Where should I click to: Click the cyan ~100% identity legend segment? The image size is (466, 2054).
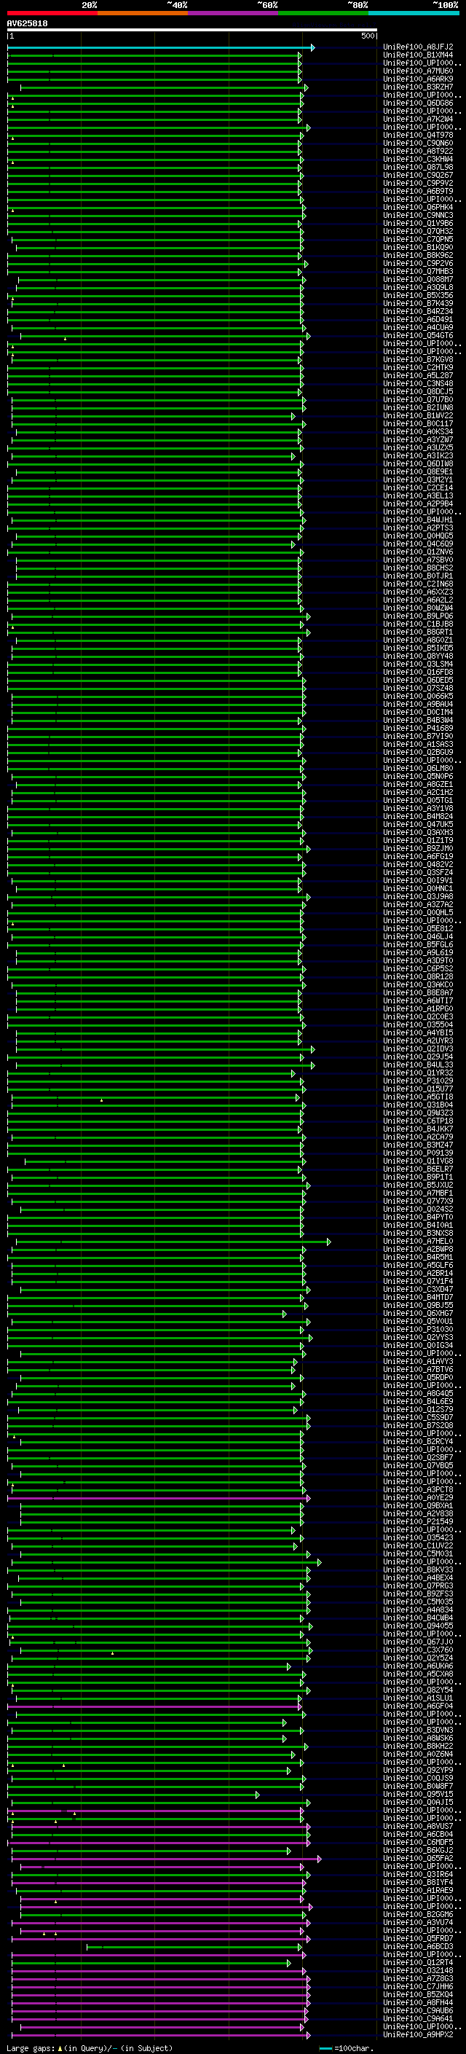pos(414,14)
